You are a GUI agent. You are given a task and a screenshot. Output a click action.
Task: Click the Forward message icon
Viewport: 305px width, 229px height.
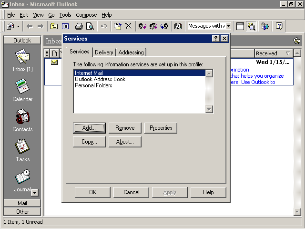tap(164, 26)
